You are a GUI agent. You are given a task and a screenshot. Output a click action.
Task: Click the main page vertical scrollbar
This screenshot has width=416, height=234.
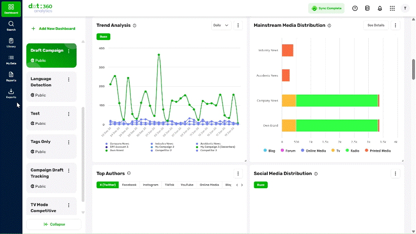[414, 69]
